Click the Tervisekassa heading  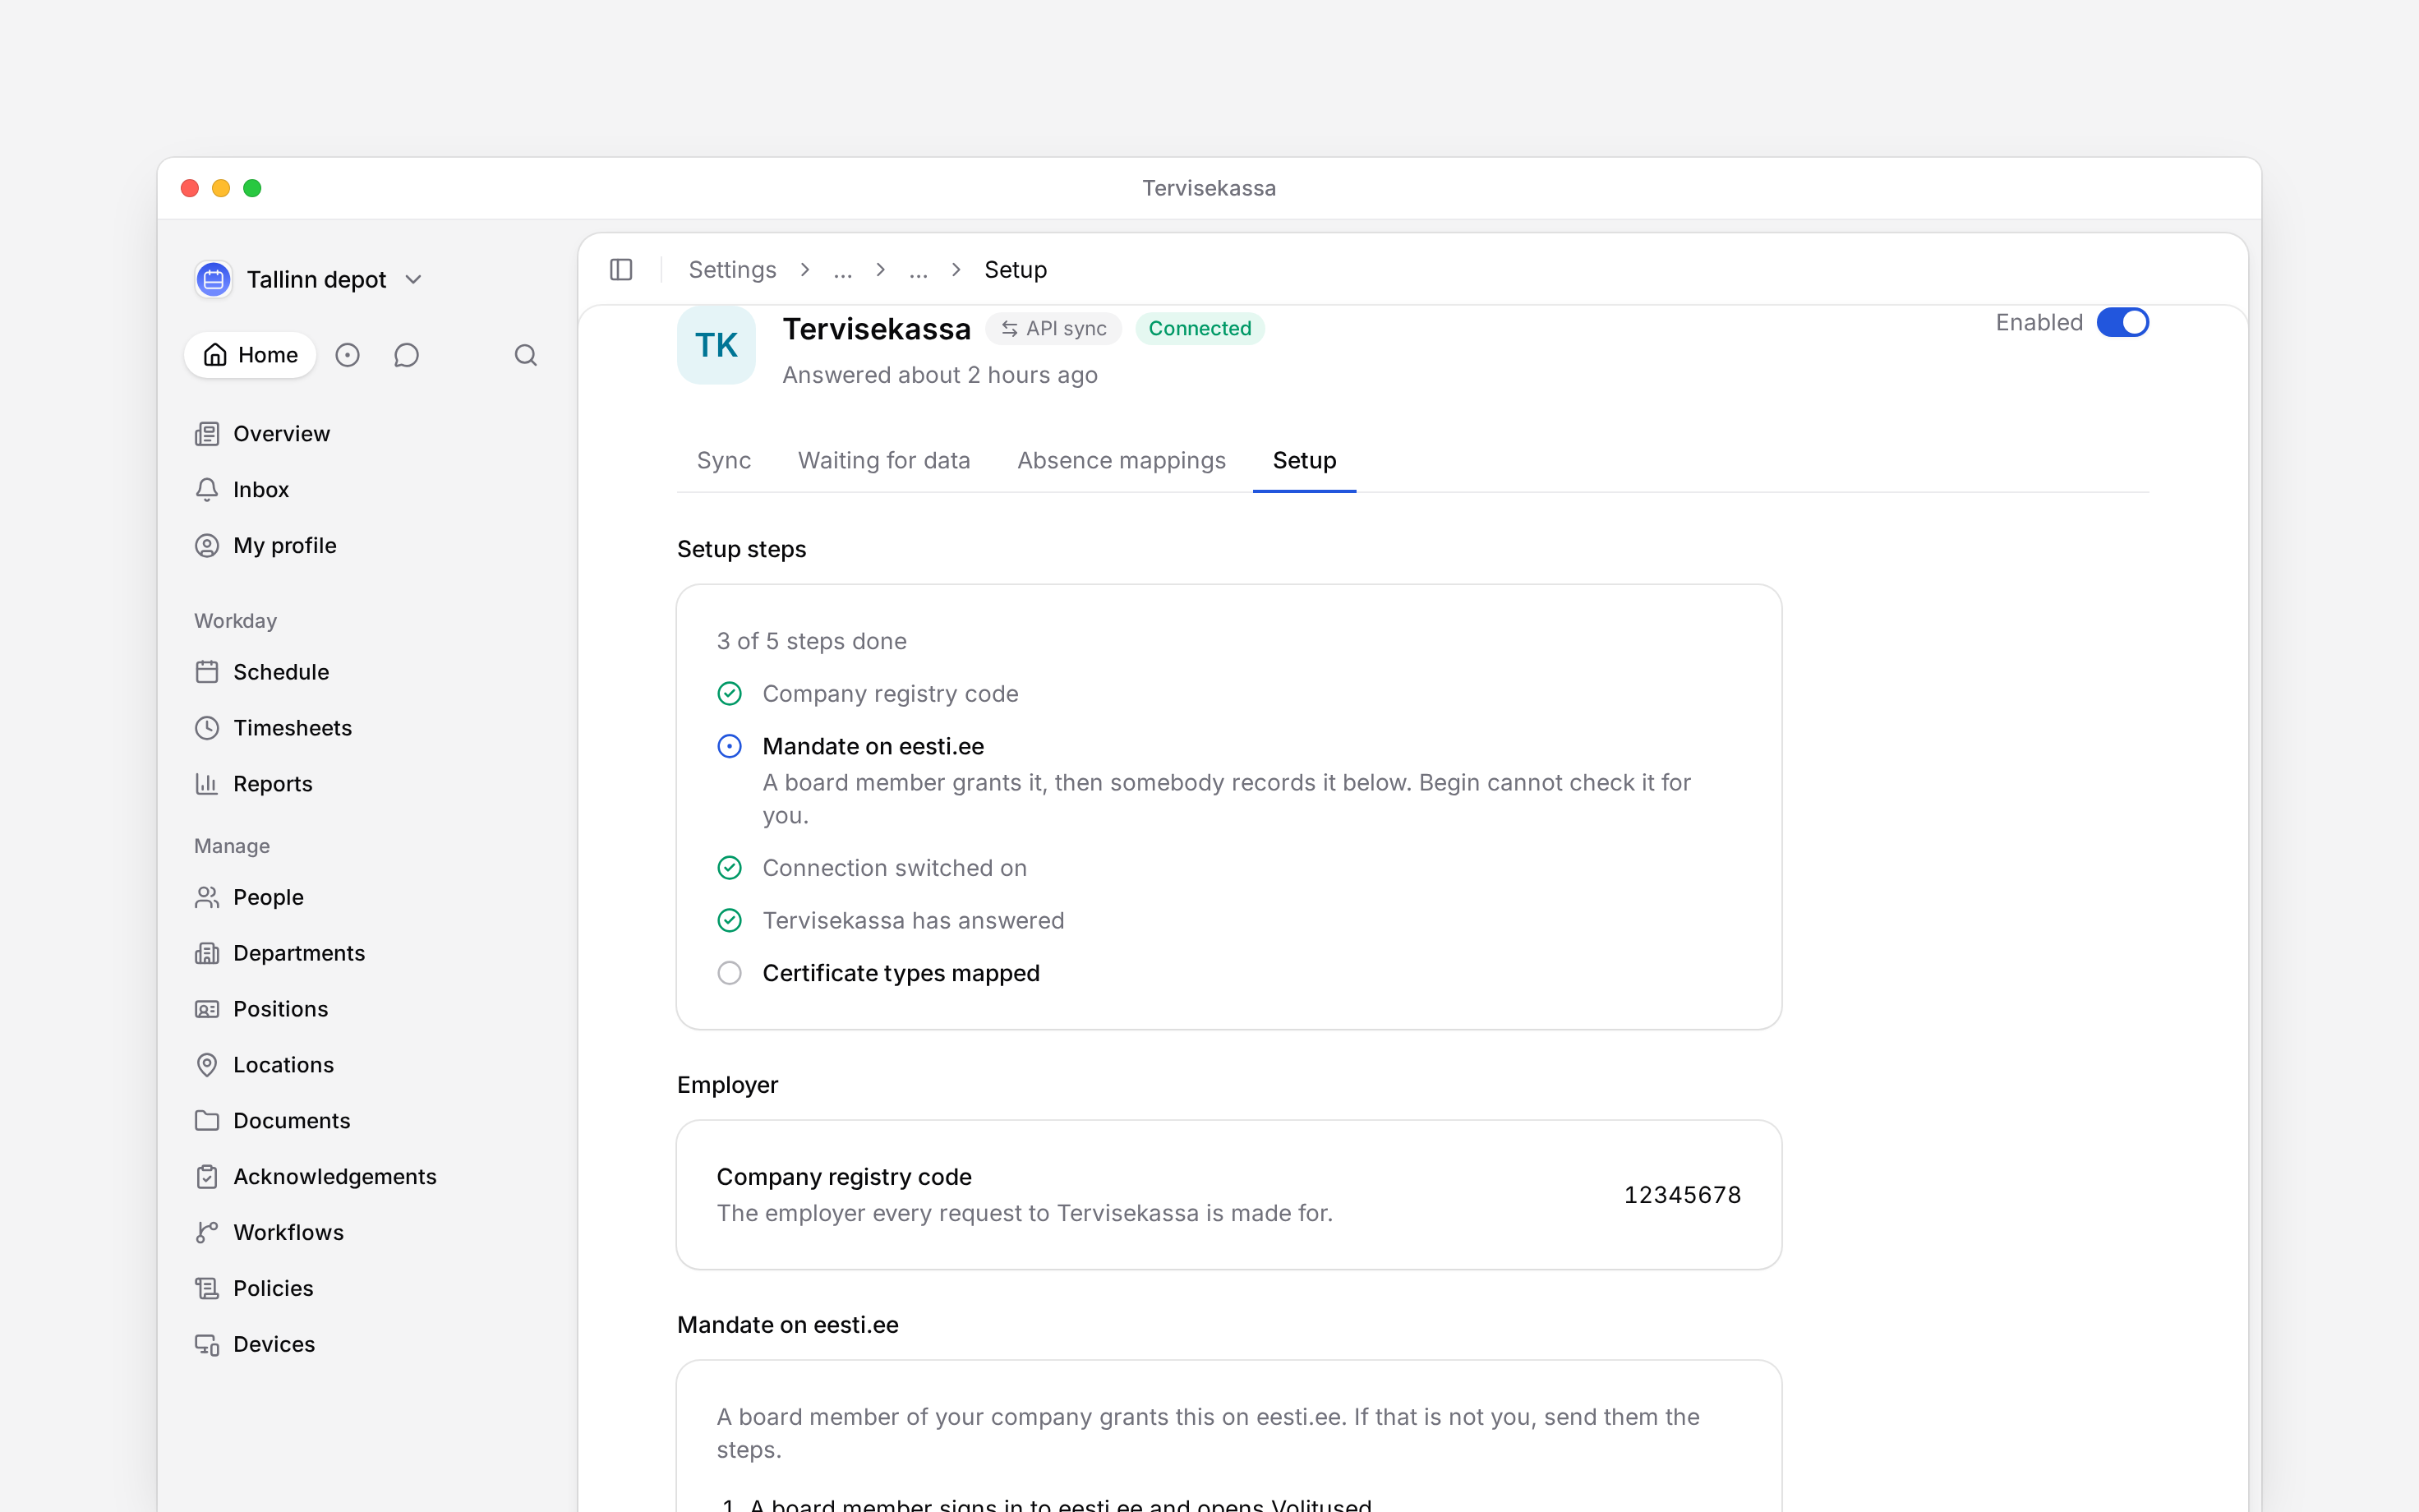(877, 329)
